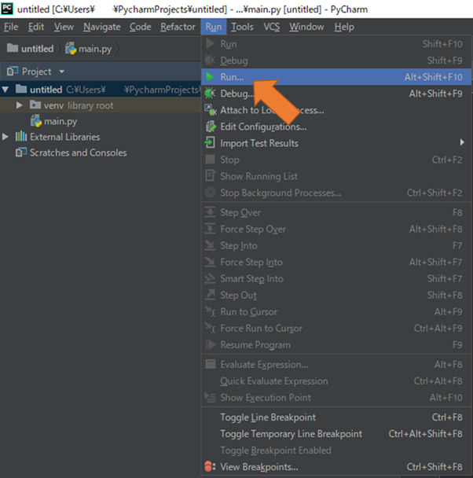Click the Toggle Breakpoint Enabled entry

pos(336,450)
